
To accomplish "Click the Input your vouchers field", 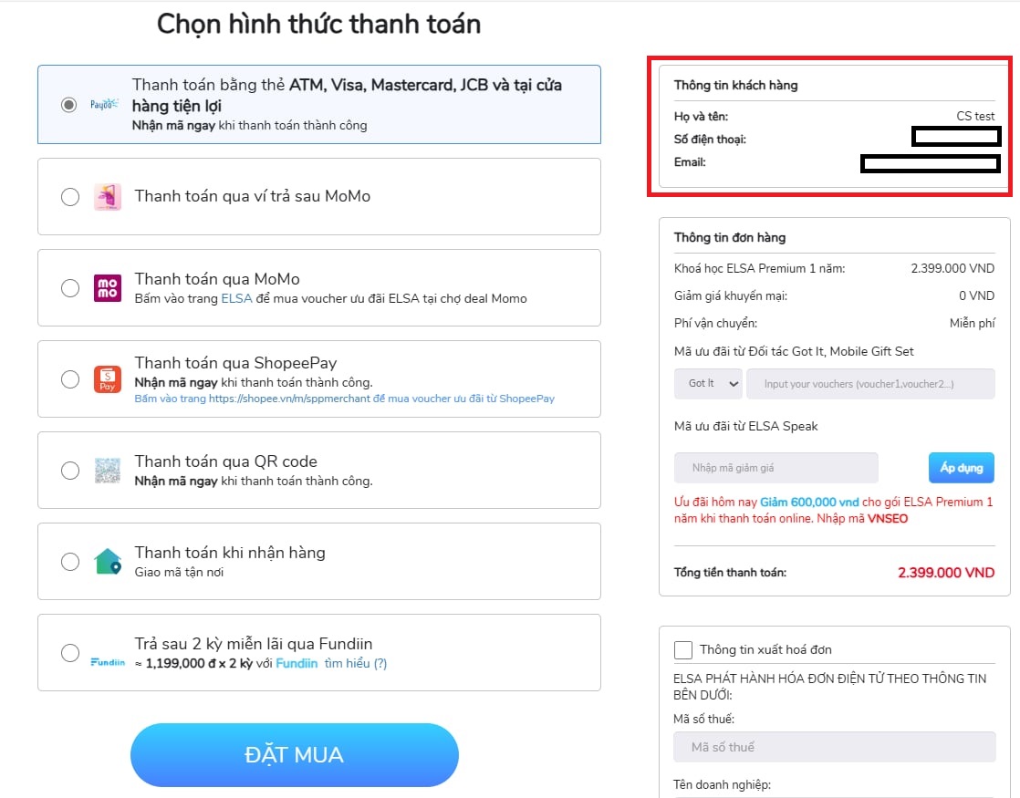I will pyautogui.click(x=870, y=384).
